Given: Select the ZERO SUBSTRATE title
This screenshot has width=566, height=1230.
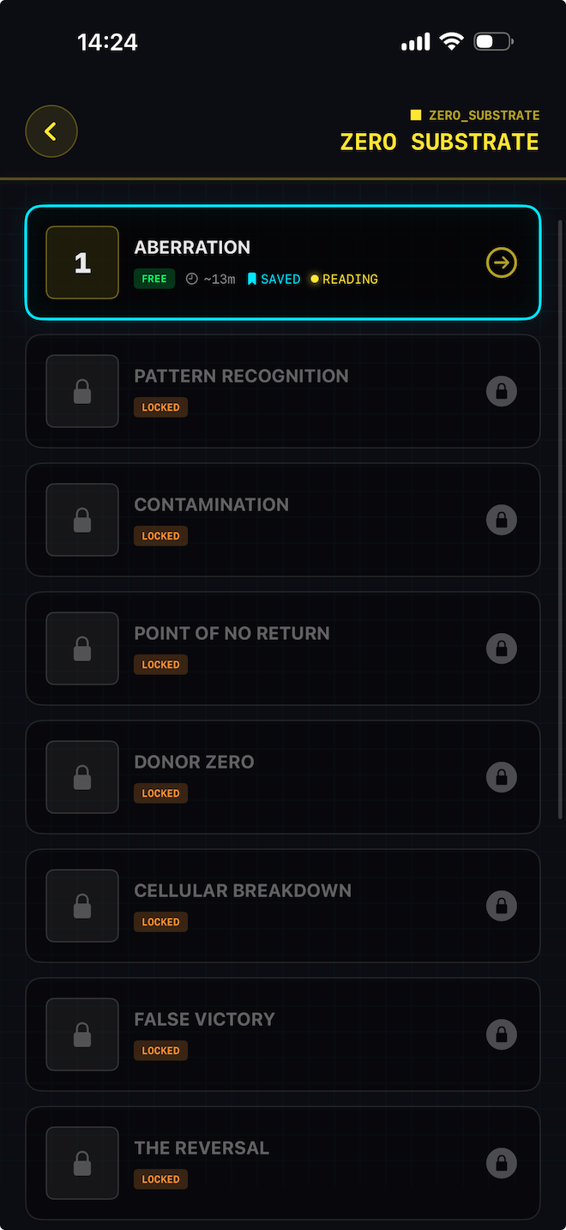Looking at the screenshot, I should point(439,142).
